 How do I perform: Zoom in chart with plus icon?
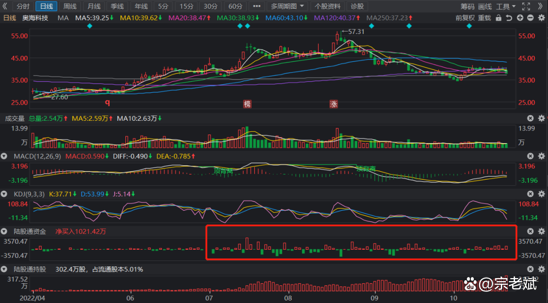520,18
